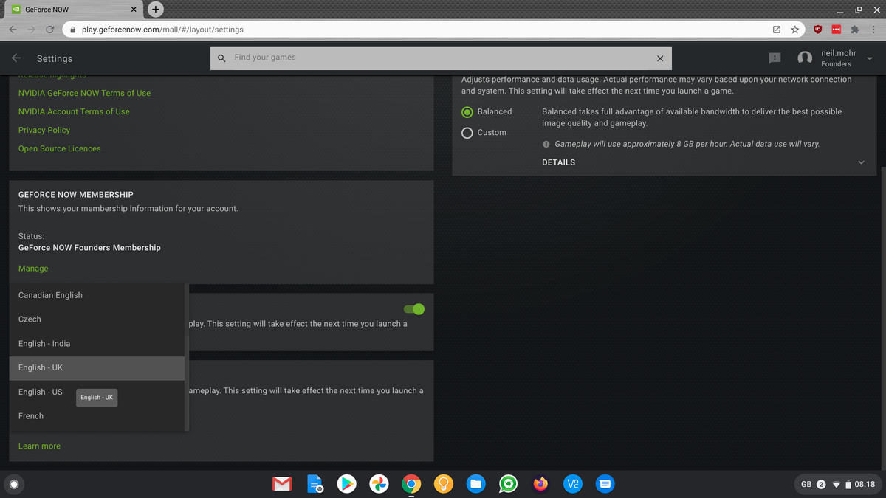Open Chrome's three-dot menu
Image resolution: width=886 pixels, height=498 pixels.
coord(873,30)
